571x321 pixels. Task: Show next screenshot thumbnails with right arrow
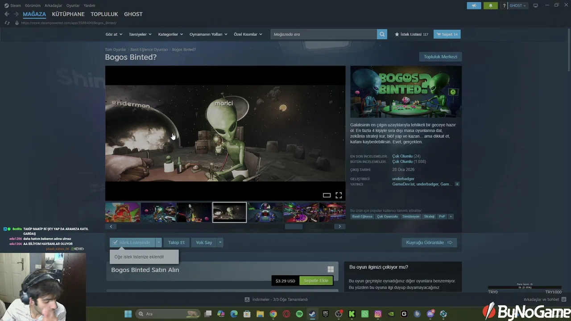click(x=339, y=226)
